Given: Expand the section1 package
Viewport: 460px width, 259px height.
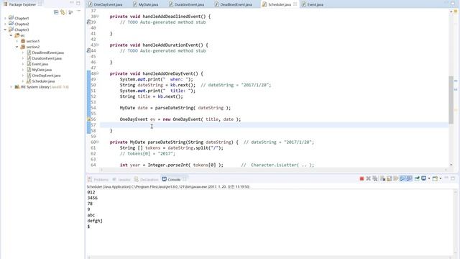Looking at the screenshot, I should [17, 41].
